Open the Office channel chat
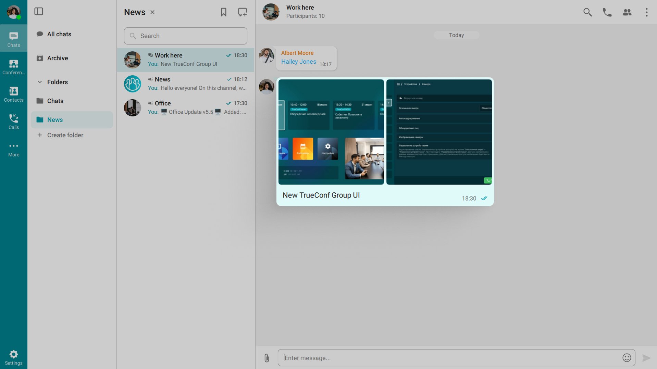Screen dimensions: 657x369 (x=186, y=108)
